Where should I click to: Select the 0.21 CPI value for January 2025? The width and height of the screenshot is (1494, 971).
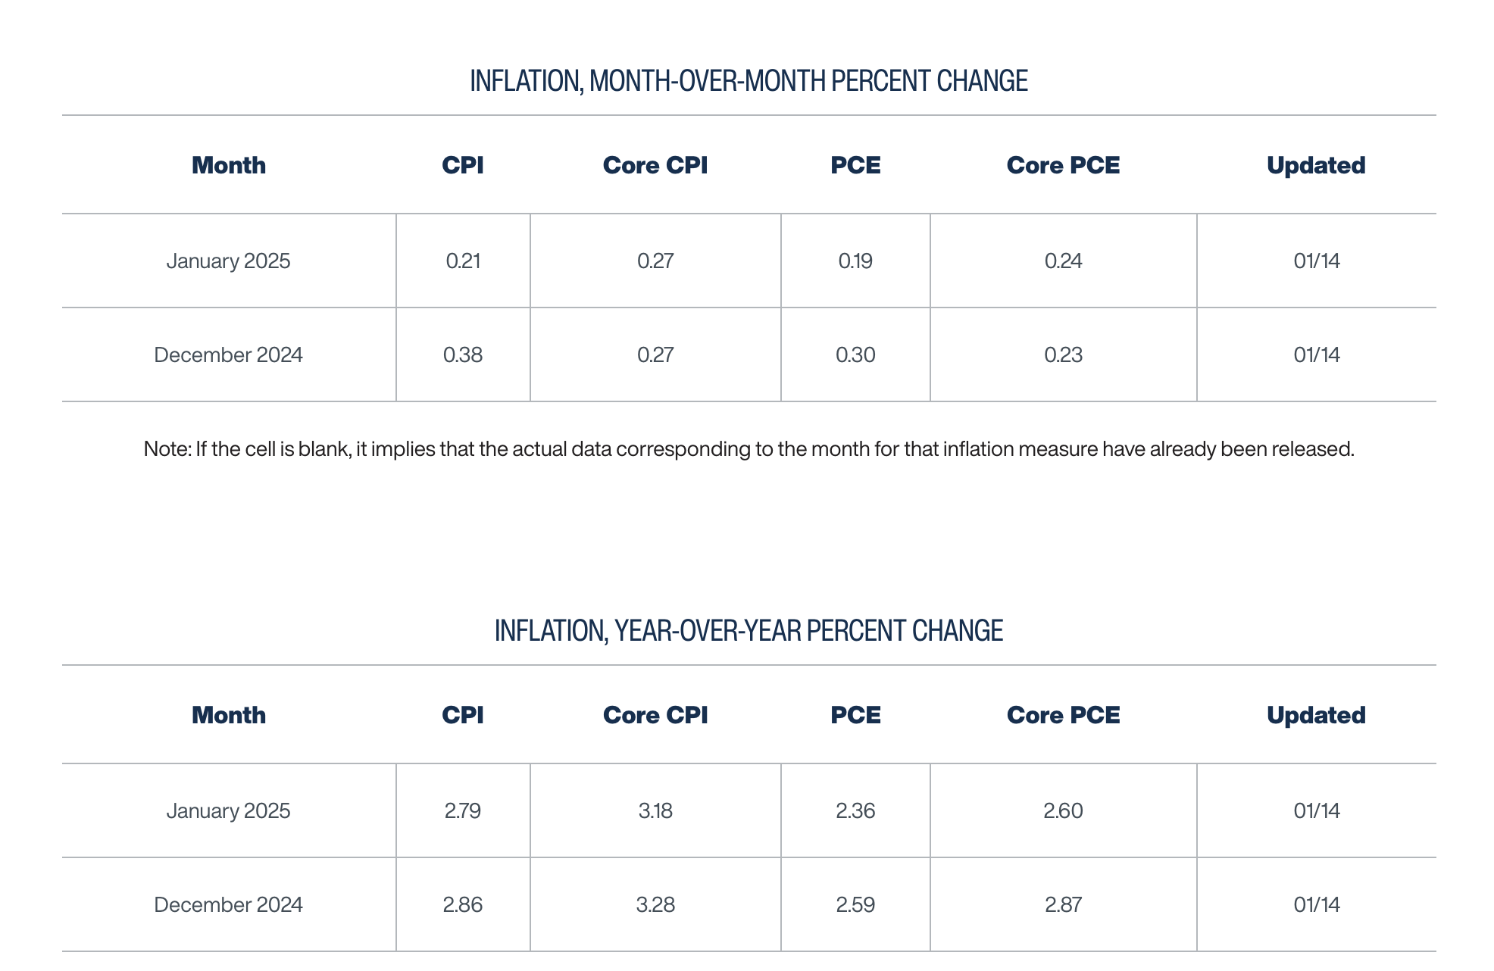tap(463, 261)
